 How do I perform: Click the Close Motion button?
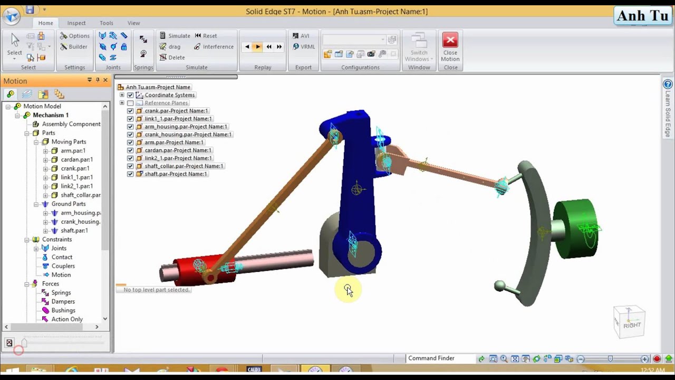click(450, 47)
